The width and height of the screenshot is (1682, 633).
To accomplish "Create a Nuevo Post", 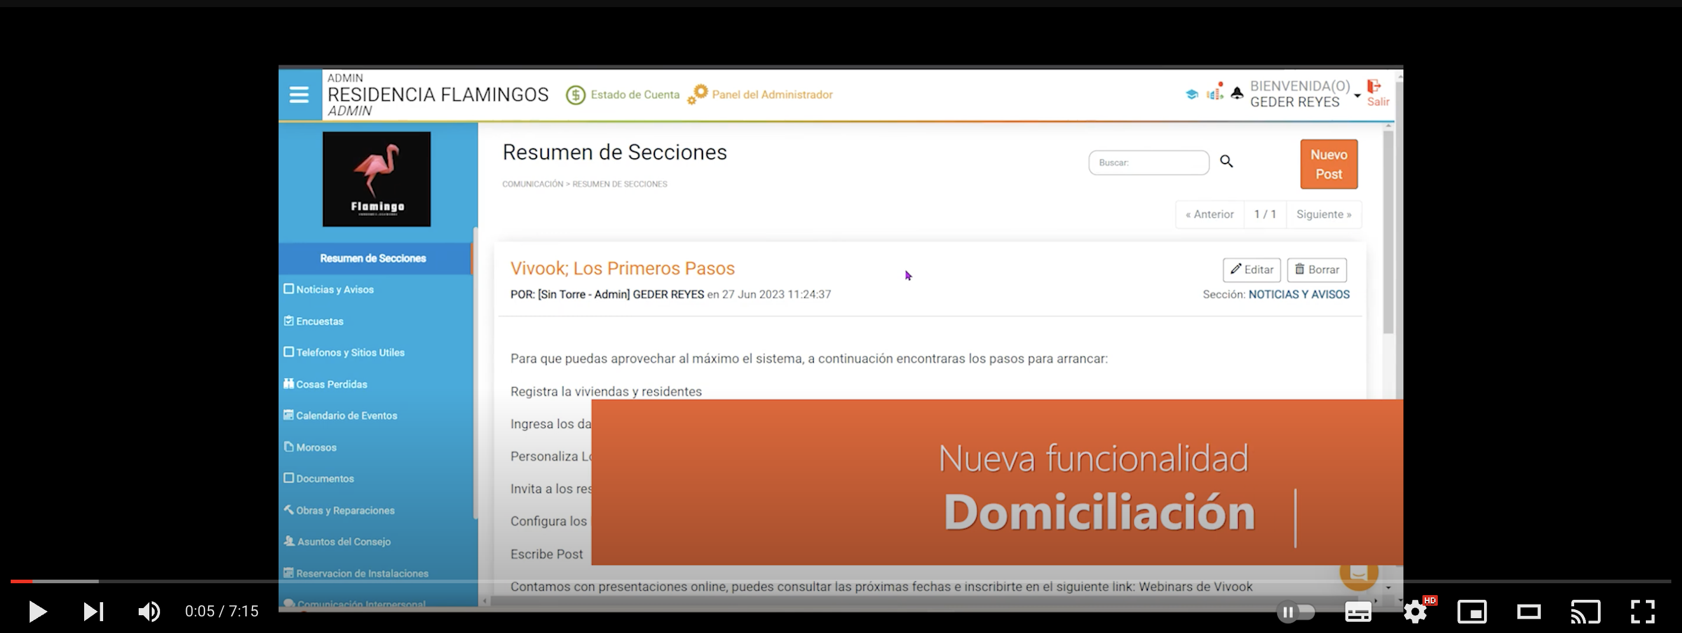I will [1329, 164].
